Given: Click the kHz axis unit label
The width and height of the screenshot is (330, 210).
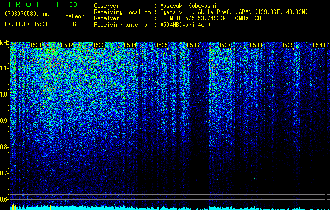Looking at the screenshot, I should (x=5, y=43).
